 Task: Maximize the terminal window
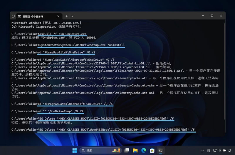pyautogui.click(x=212, y=16)
